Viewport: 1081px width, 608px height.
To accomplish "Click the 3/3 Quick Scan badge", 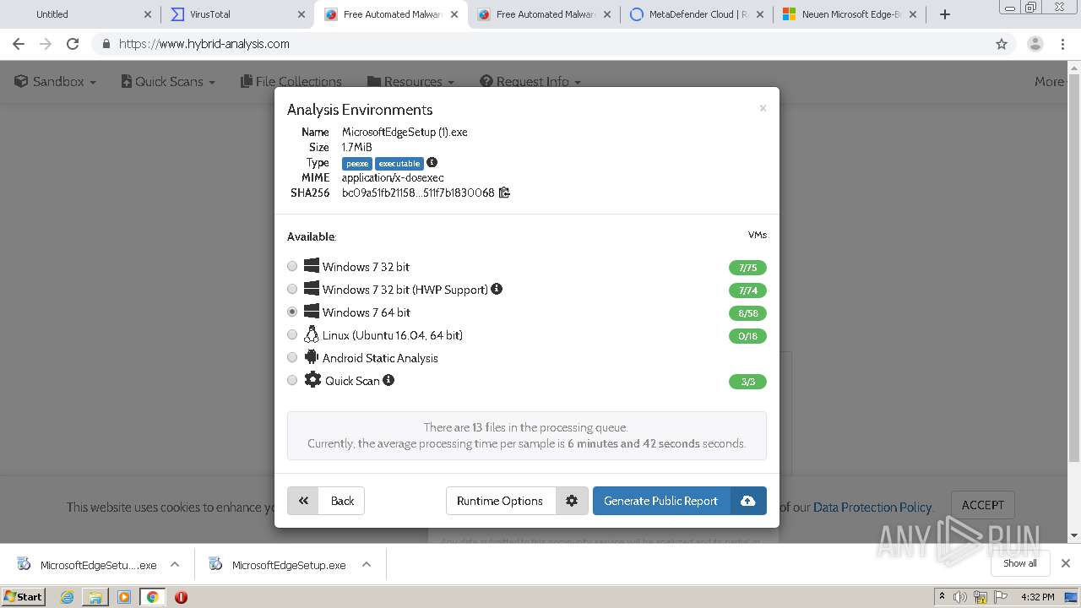I will [x=747, y=382].
